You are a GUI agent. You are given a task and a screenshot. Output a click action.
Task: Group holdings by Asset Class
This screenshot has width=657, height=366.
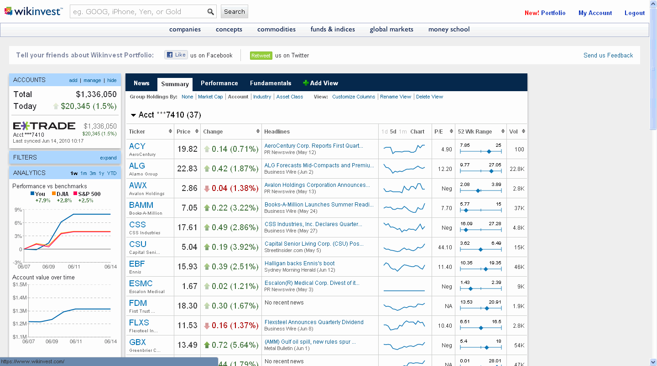click(290, 97)
